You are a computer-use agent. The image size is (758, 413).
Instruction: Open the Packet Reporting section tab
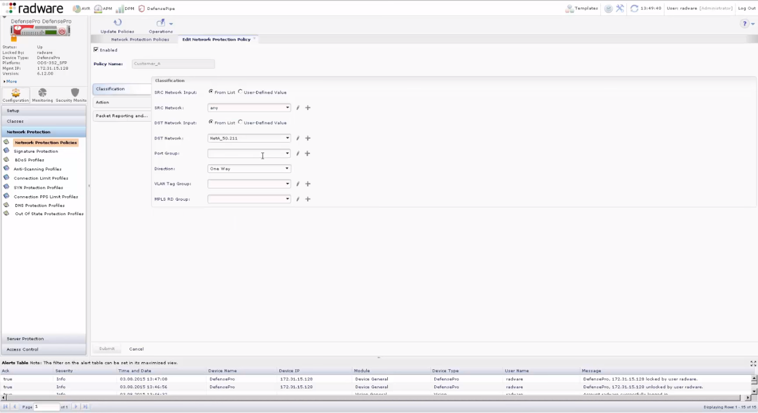coord(122,116)
